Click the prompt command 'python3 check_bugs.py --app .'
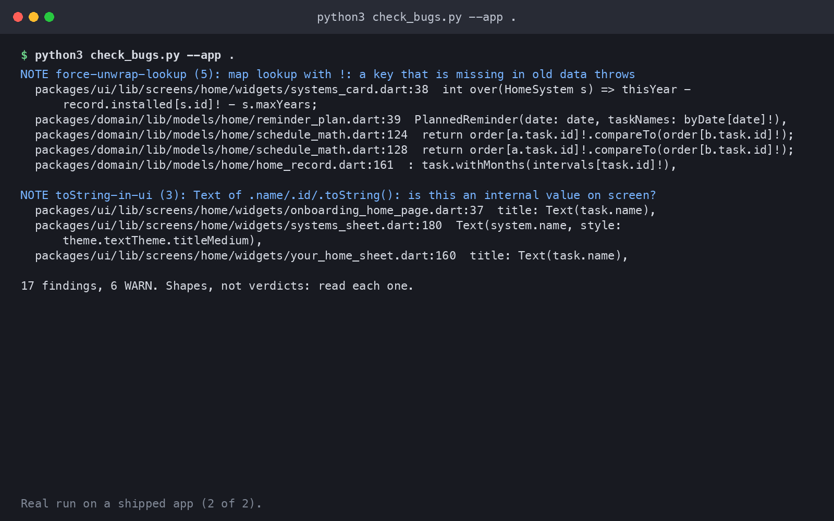 coord(134,55)
